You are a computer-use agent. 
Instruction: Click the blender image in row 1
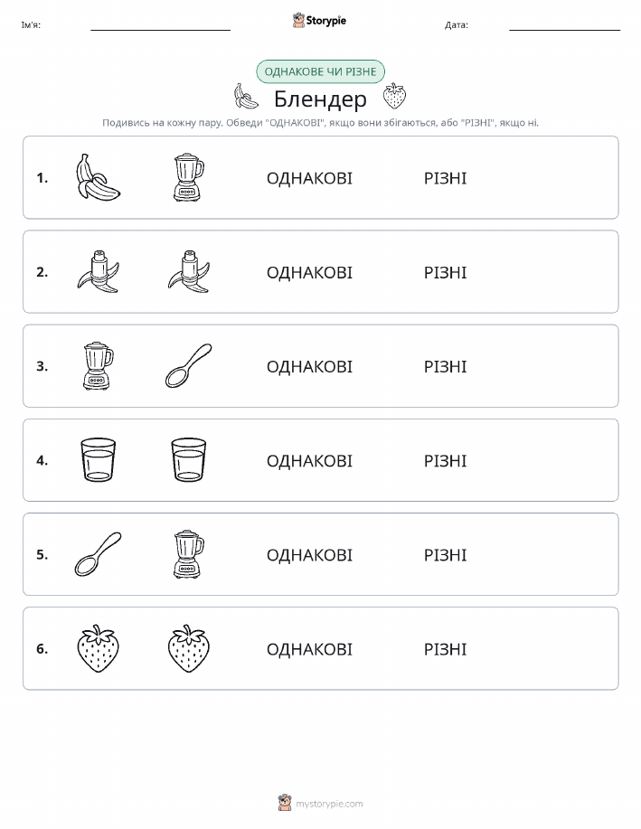click(x=188, y=177)
